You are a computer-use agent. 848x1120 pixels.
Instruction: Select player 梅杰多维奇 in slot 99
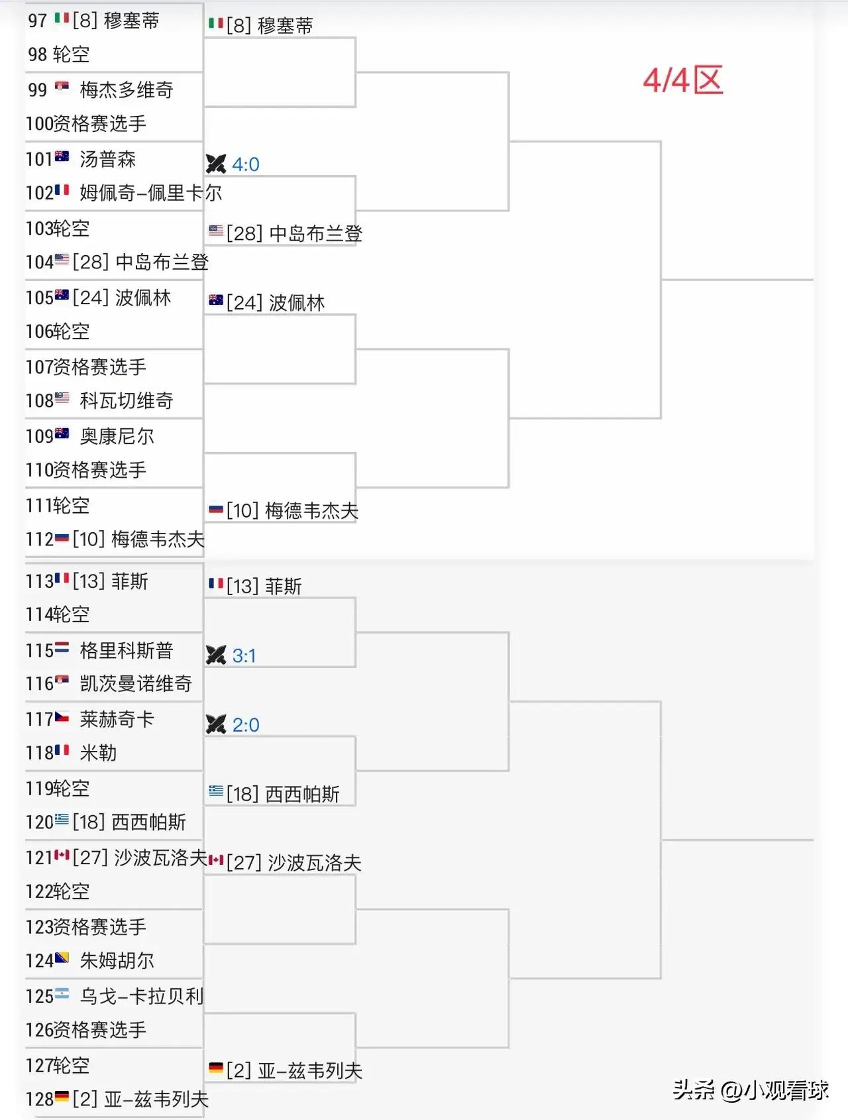click(127, 89)
